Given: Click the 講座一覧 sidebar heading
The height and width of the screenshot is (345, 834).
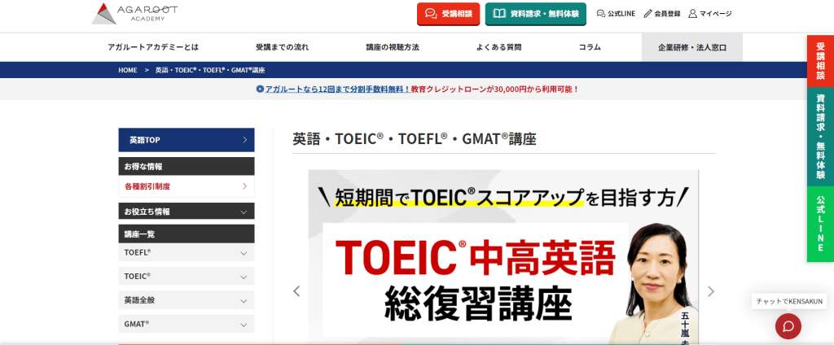Looking at the screenshot, I should point(187,234).
